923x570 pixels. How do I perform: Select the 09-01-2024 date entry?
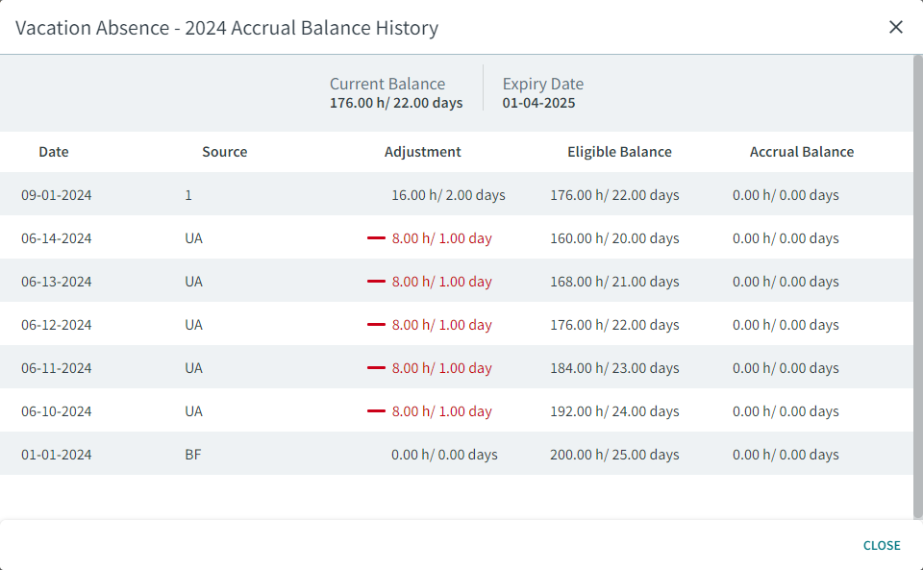[x=54, y=194]
